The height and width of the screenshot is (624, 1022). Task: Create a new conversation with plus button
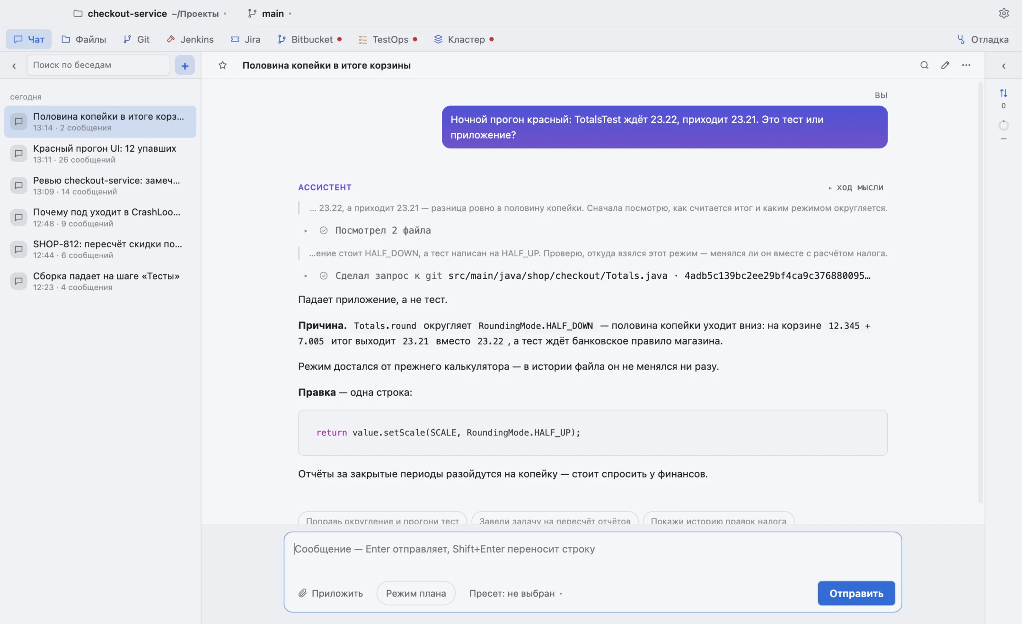click(x=185, y=65)
